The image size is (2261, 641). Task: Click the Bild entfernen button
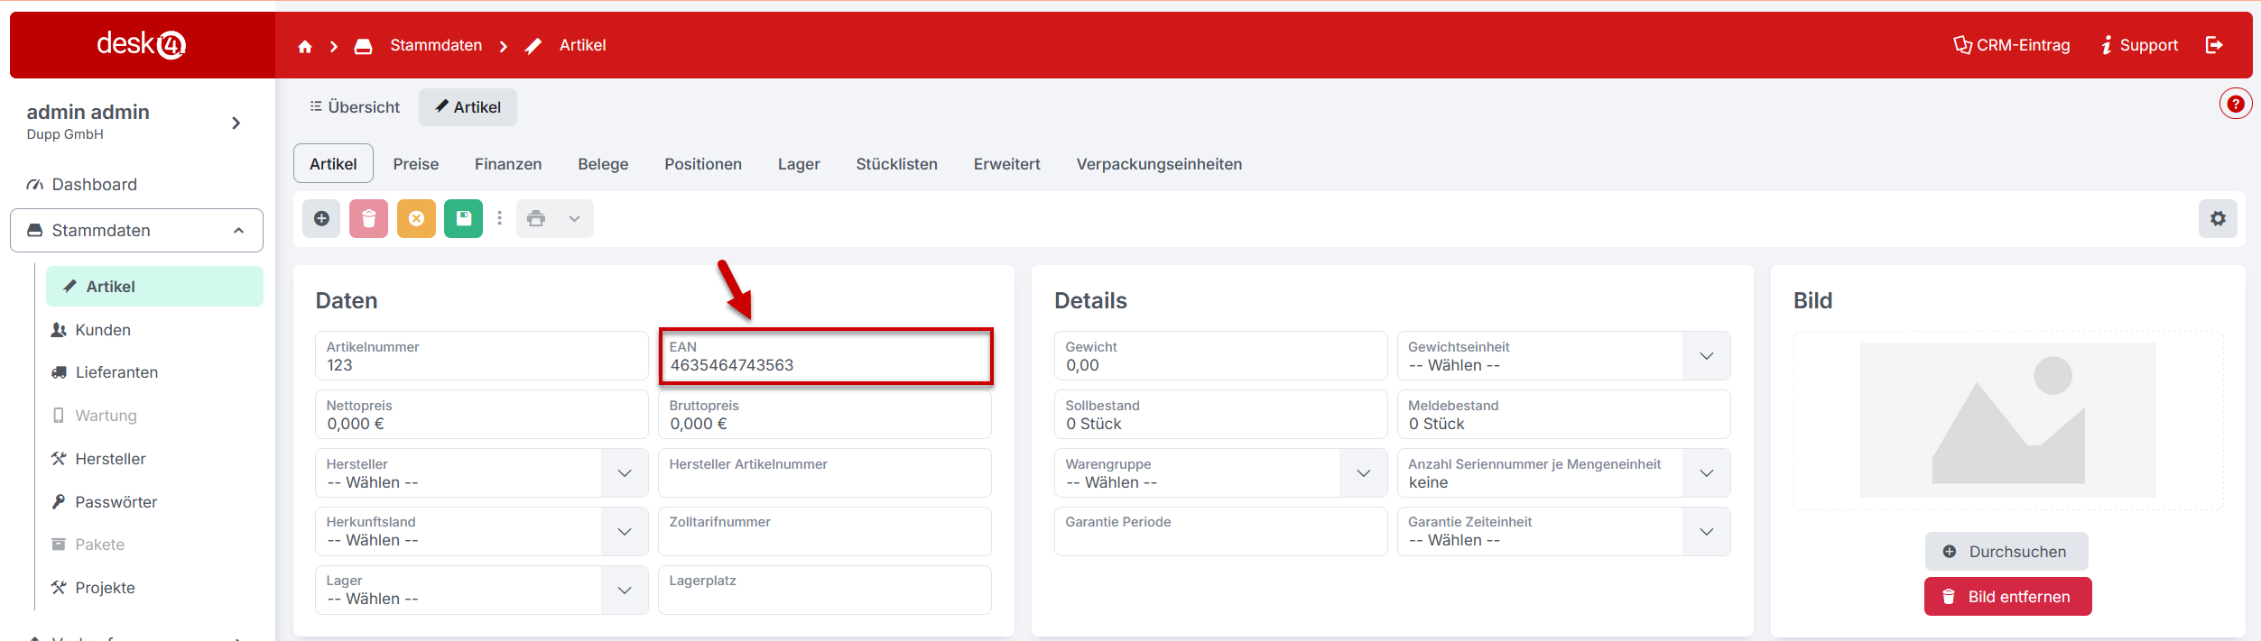(x=2007, y=597)
